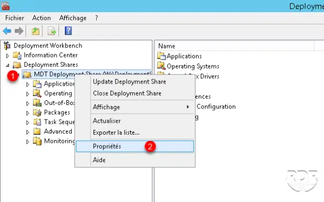Image resolution: width=324 pixels, height=202 pixels.
Task: Select the Deployment Workbench root label
Action: click(x=48, y=46)
